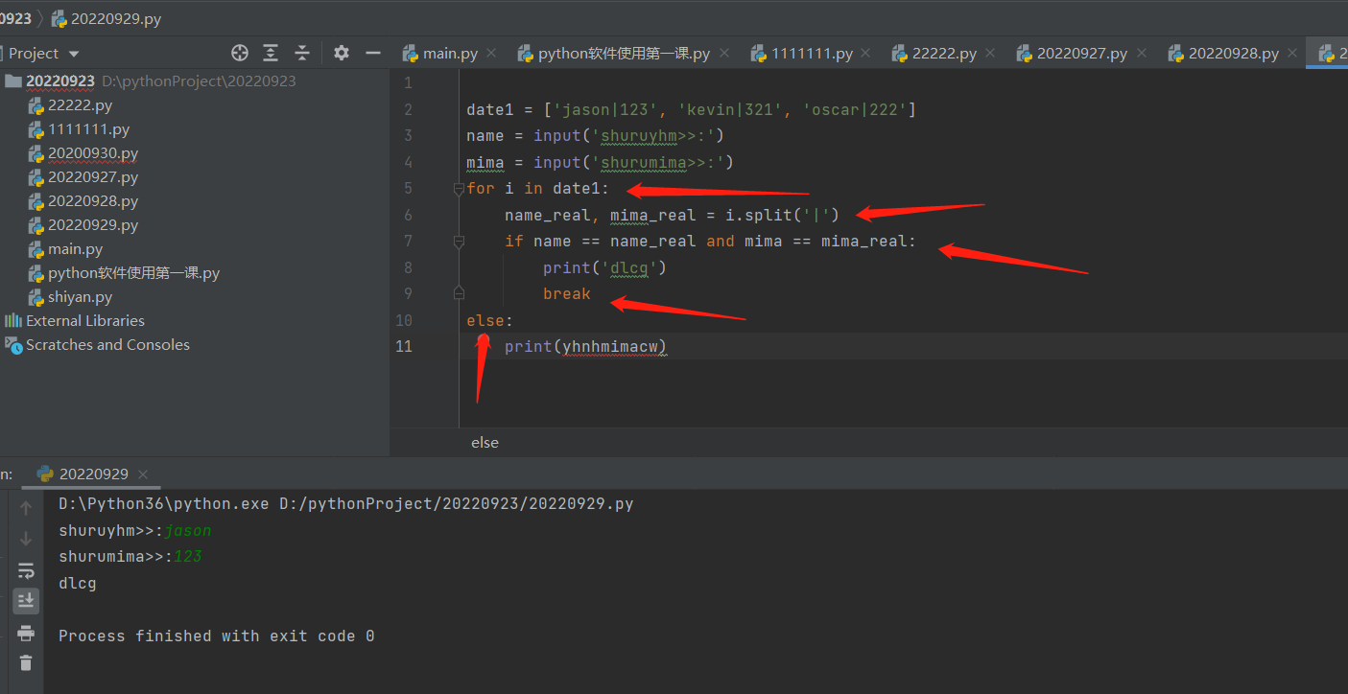This screenshot has width=1348, height=694.
Task: Close the 20220927.py editor tab
Action: (x=1141, y=54)
